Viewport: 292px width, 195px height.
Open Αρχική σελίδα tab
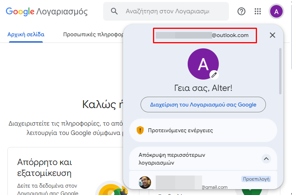[x=26, y=35]
